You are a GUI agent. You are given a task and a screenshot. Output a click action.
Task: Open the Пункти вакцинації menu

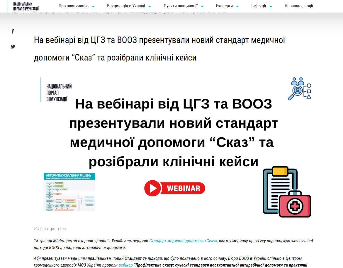click(181, 6)
